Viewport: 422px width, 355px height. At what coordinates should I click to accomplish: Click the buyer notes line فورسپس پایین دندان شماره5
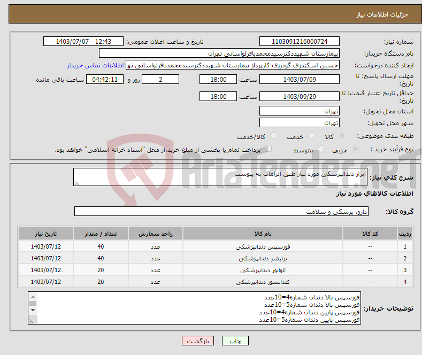coord(309,320)
